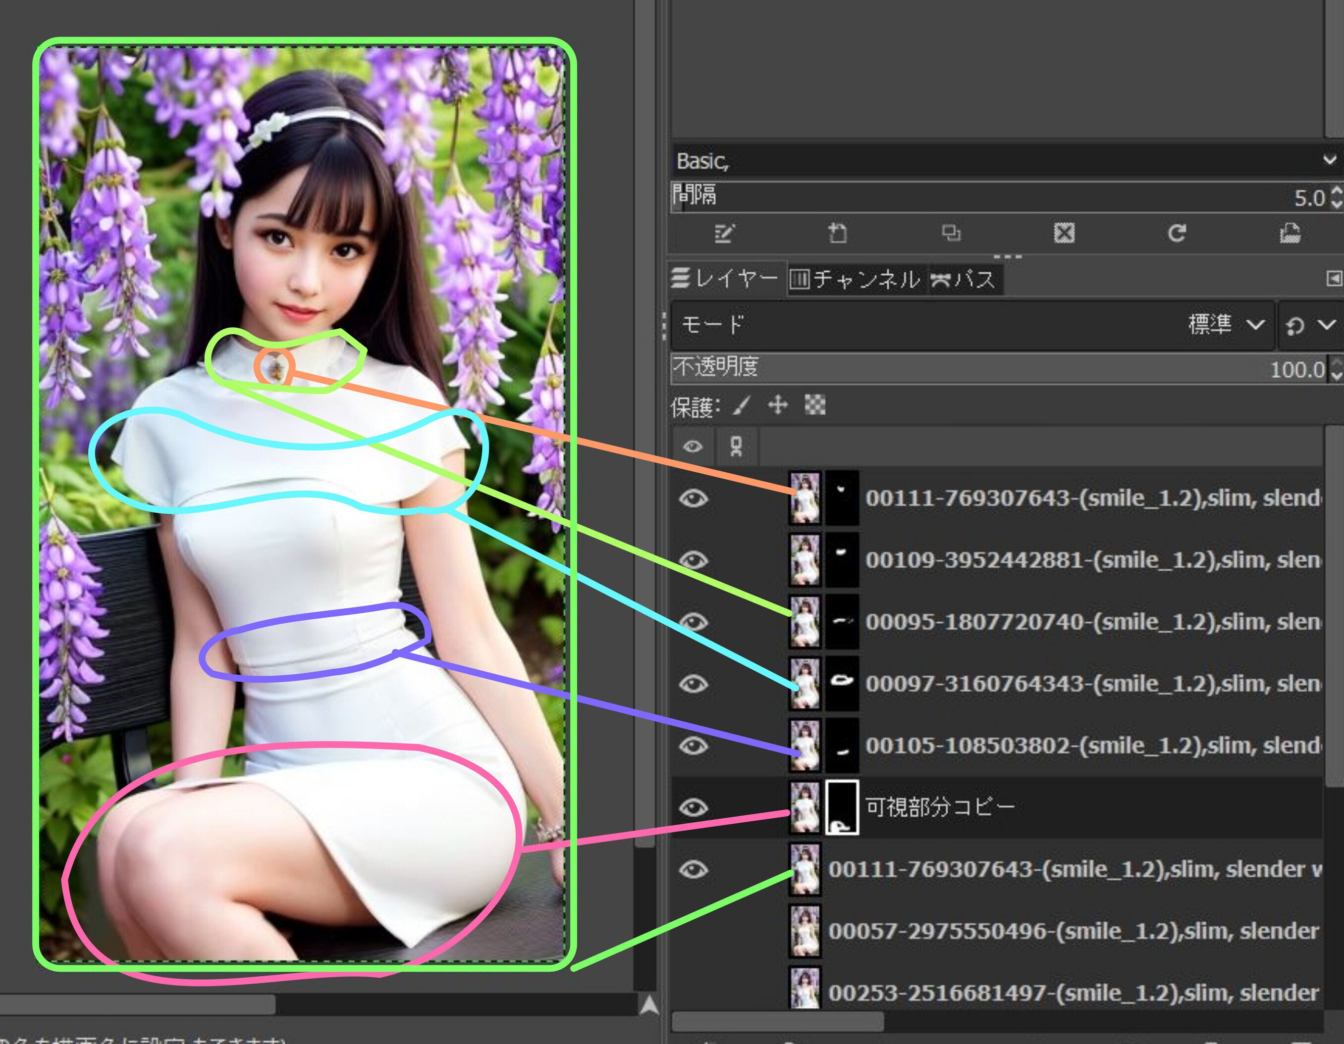Create a new brush with the new-brush icon
Viewport: 1344px width, 1044px height.
tap(837, 233)
